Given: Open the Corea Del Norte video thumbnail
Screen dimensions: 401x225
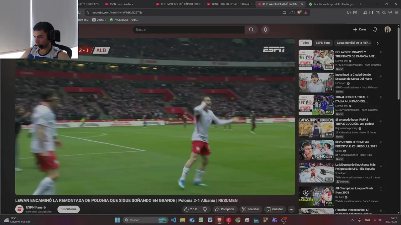Looking at the screenshot, I should click(x=316, y=82).
